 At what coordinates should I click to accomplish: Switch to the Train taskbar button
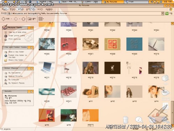[x=136, y=2]
